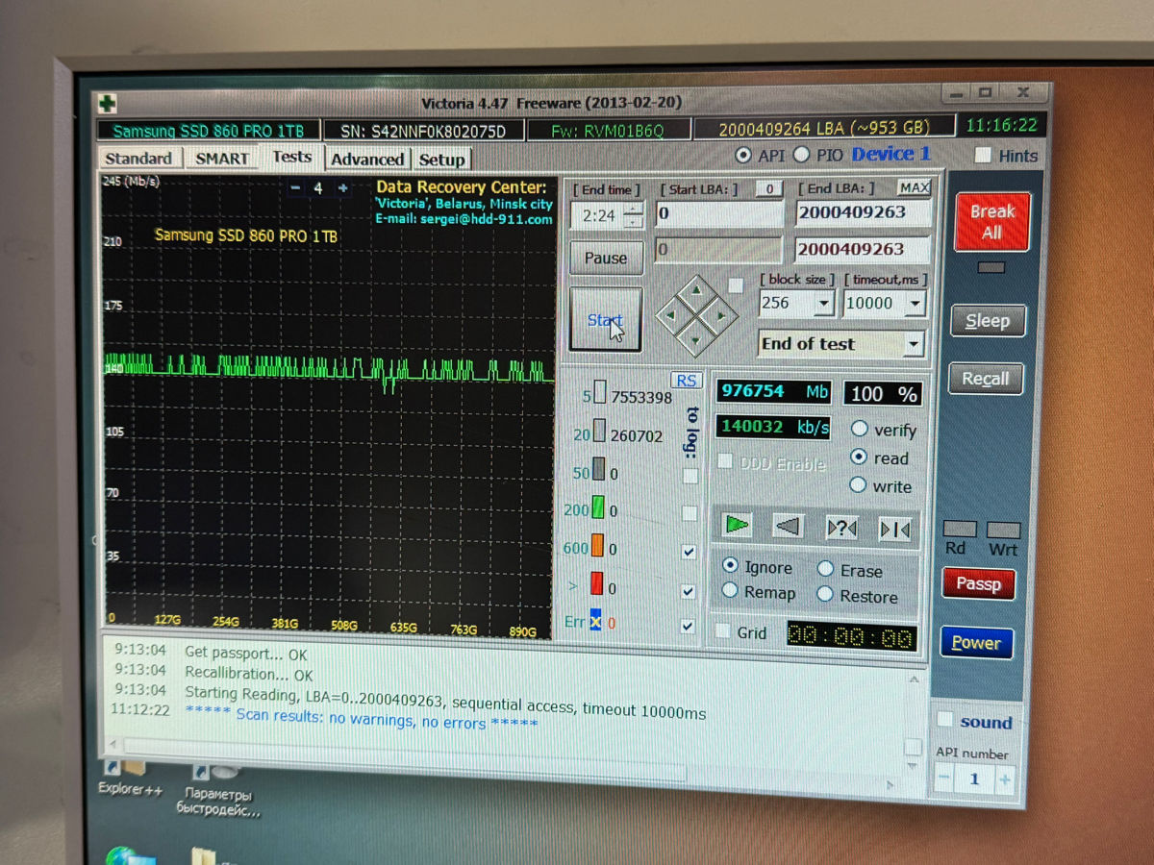Image resolution: width=1154 pixels, height=865 pixels.
Task: Click the green forward play scan icon
Action: tap(738, 525)
